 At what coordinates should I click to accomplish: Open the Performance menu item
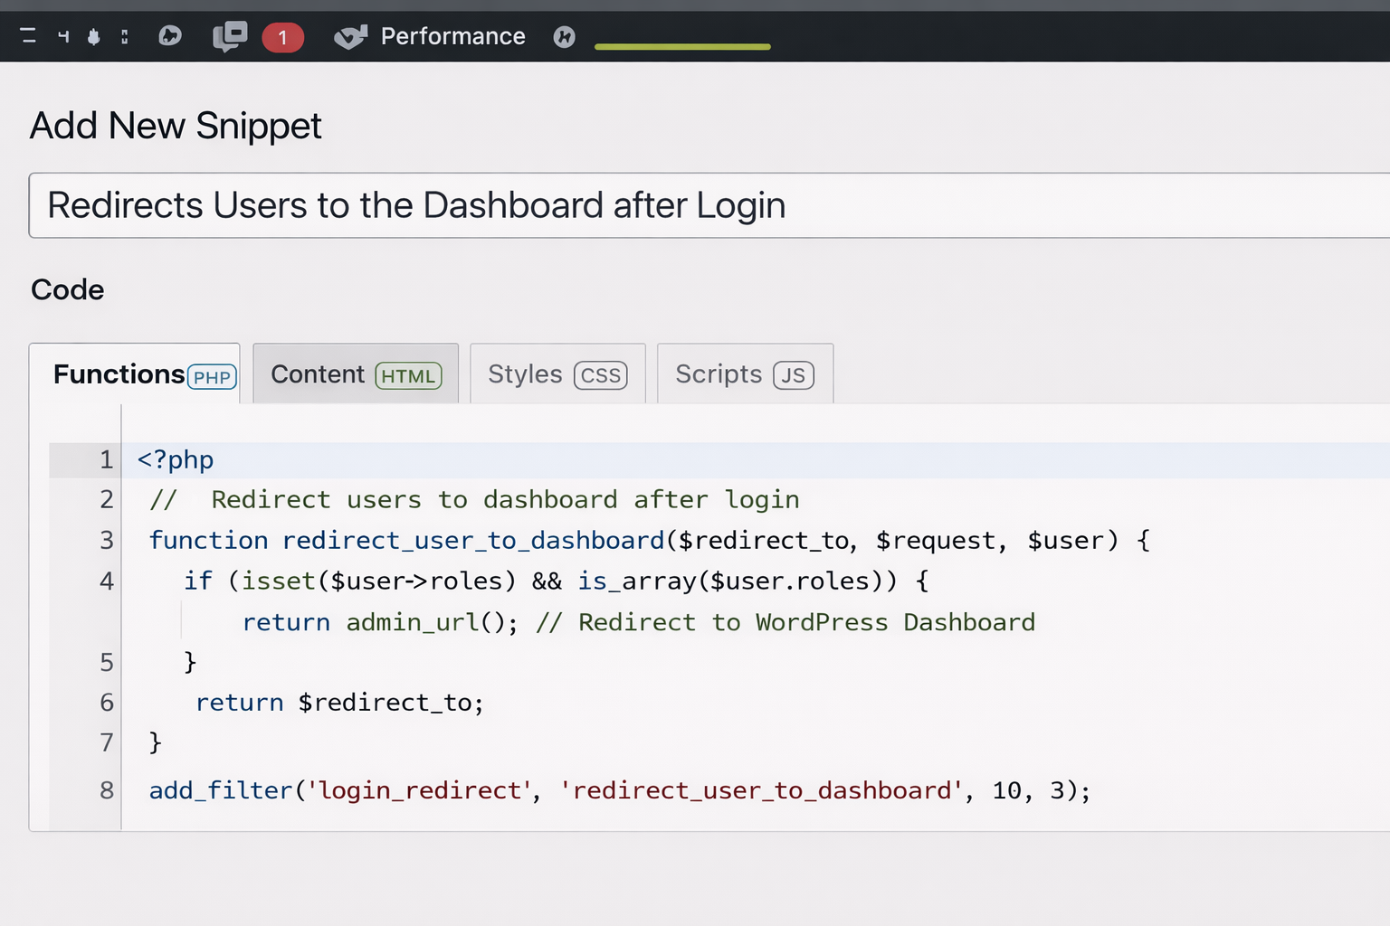[452, 36]
